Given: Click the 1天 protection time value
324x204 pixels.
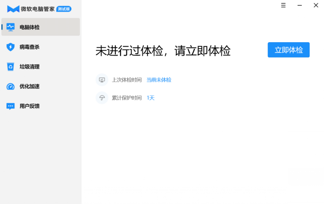Looking at the screenshot, I should (151, 98).
